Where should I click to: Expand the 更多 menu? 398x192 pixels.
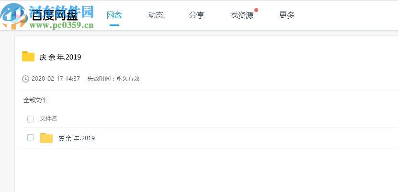(x=287, y=15)
